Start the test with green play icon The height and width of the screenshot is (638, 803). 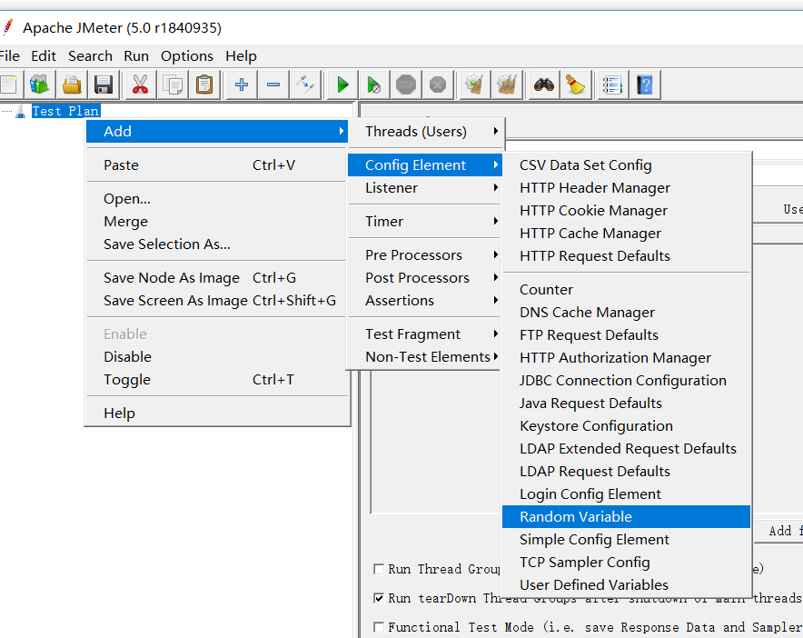click(x=342, y=85)
